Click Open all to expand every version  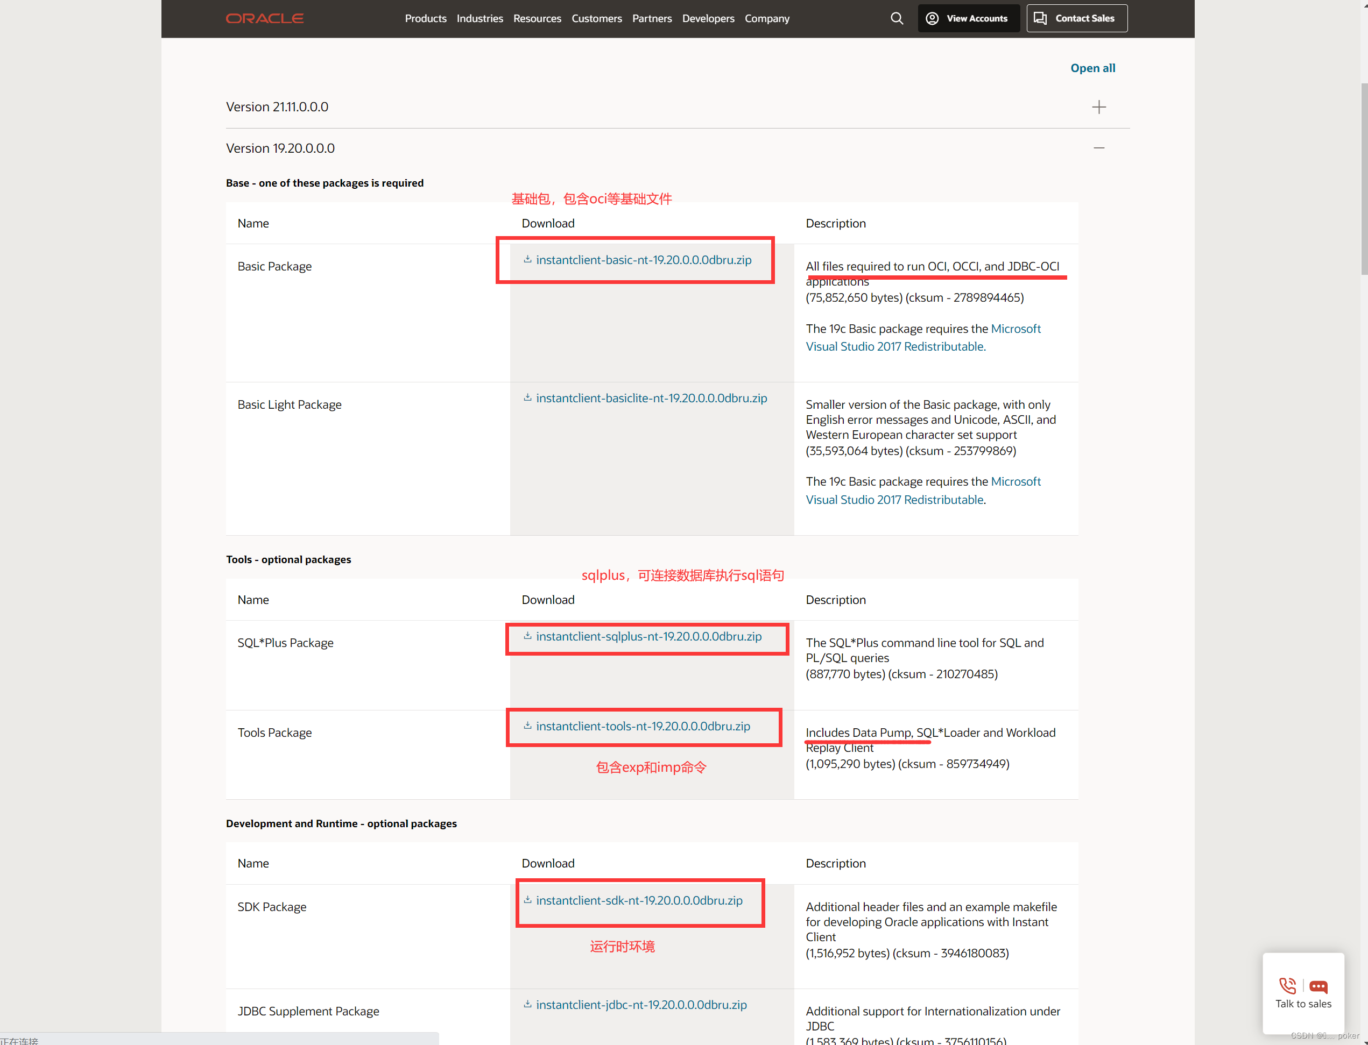tap(1092, 68)
